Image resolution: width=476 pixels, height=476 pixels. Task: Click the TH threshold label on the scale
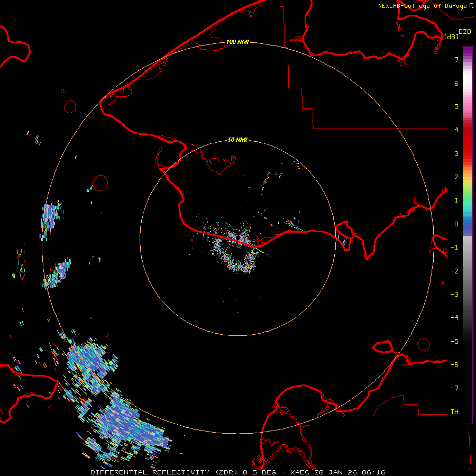pos(454,412)
